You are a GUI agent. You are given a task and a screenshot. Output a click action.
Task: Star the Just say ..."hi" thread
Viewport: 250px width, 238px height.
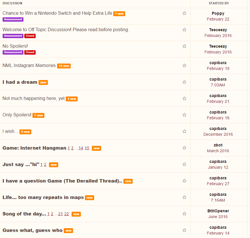[x=184, y=164]
